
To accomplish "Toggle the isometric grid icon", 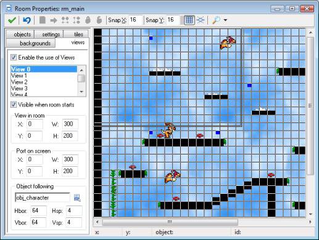I will point(201,20).
